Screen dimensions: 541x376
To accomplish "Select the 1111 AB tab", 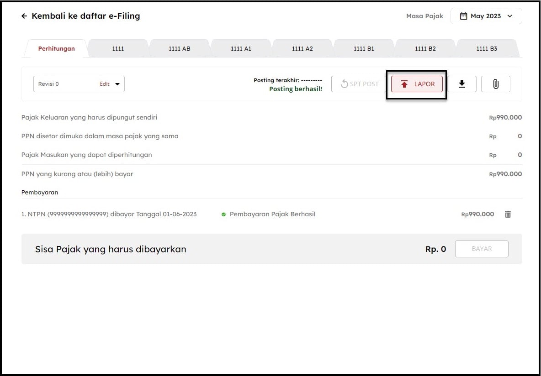I will click(x=180, y=48).
